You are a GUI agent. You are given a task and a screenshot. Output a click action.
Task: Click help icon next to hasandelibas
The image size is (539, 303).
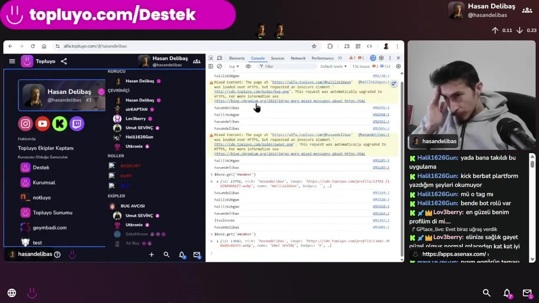(57, 254)
